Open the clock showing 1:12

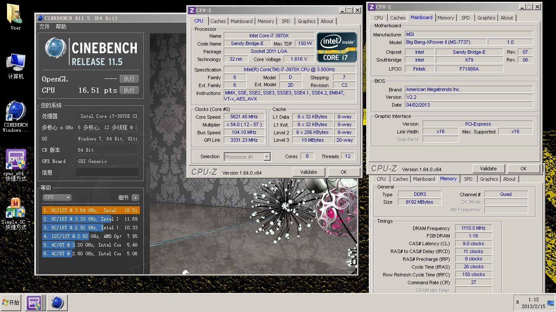click(x=533, y=302)
